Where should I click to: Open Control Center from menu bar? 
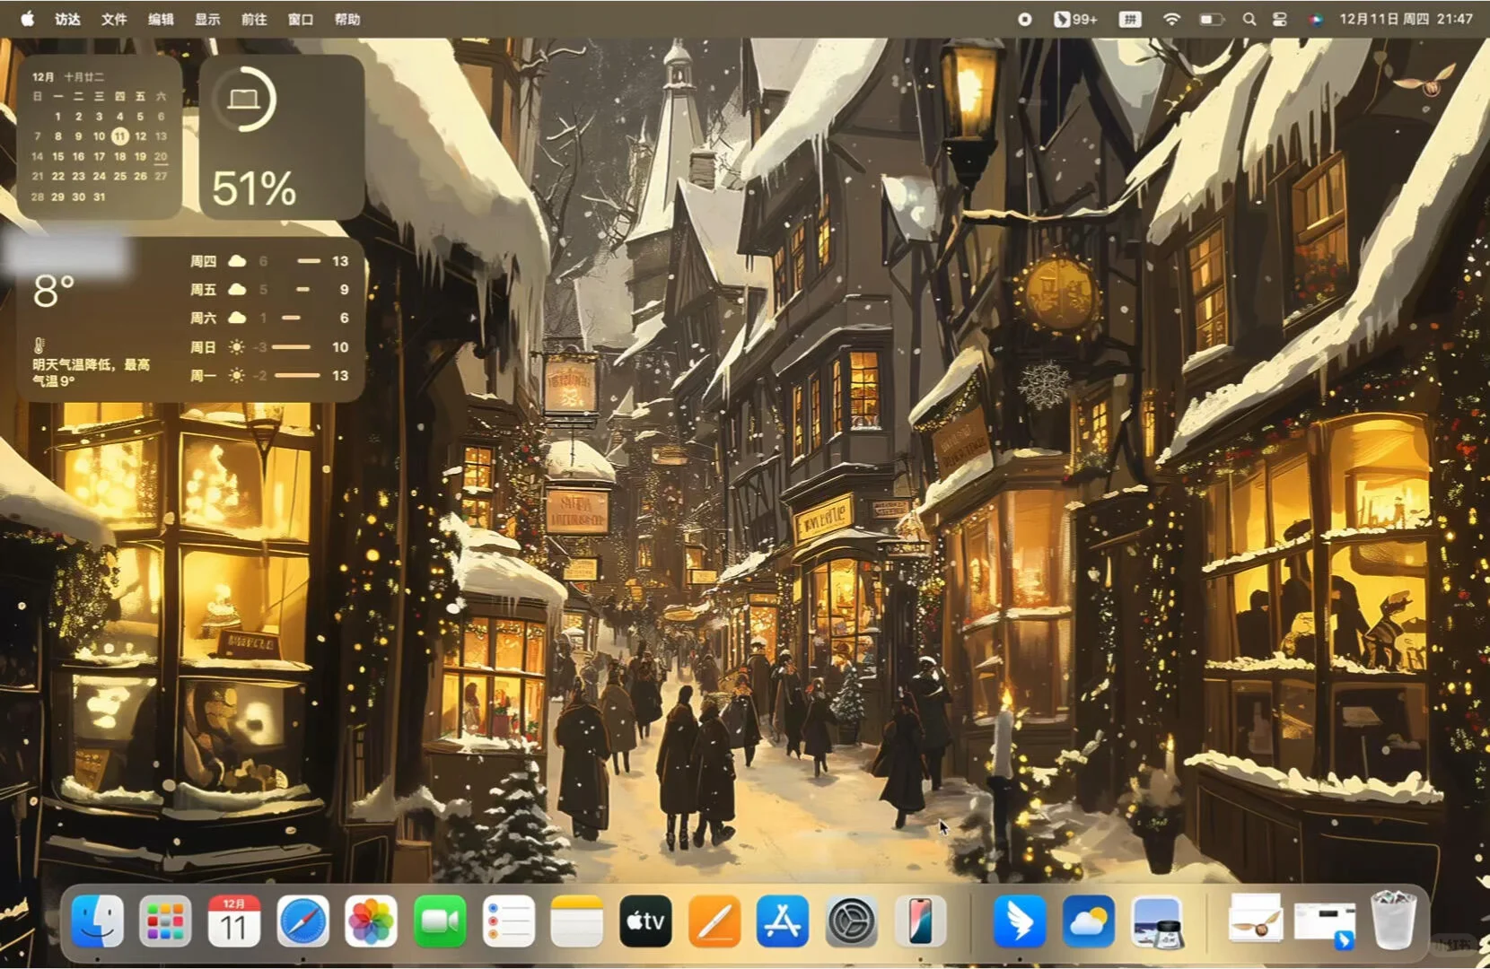pos(1280,19)
